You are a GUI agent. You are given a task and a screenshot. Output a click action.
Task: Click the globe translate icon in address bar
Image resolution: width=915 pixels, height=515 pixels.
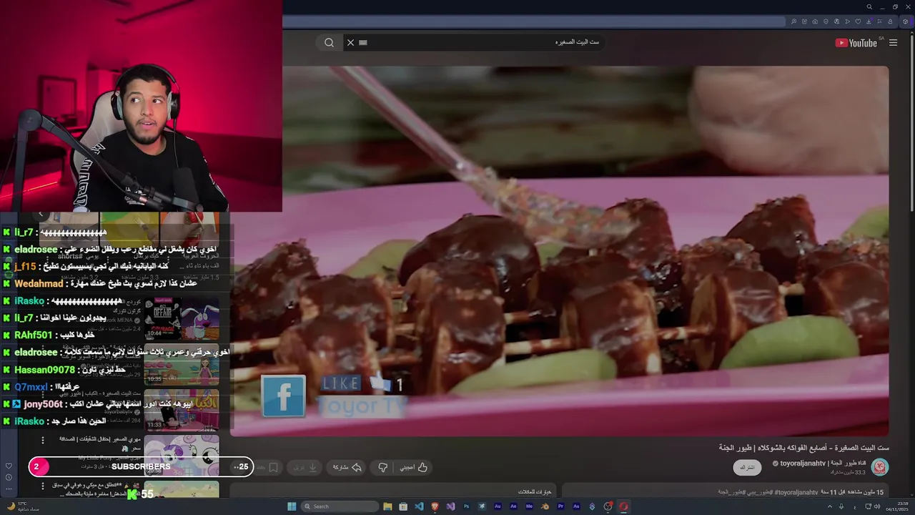click(837, 21)
